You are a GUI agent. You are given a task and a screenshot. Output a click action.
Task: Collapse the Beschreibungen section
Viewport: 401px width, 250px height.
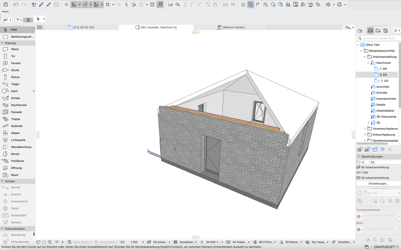359,157
